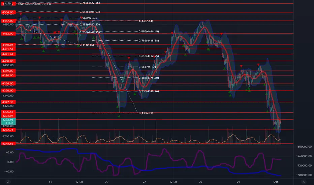The width and height of the screenshot is (314, 185).
Task: Click the 15 date label on time axis
Action: [51, 182]
